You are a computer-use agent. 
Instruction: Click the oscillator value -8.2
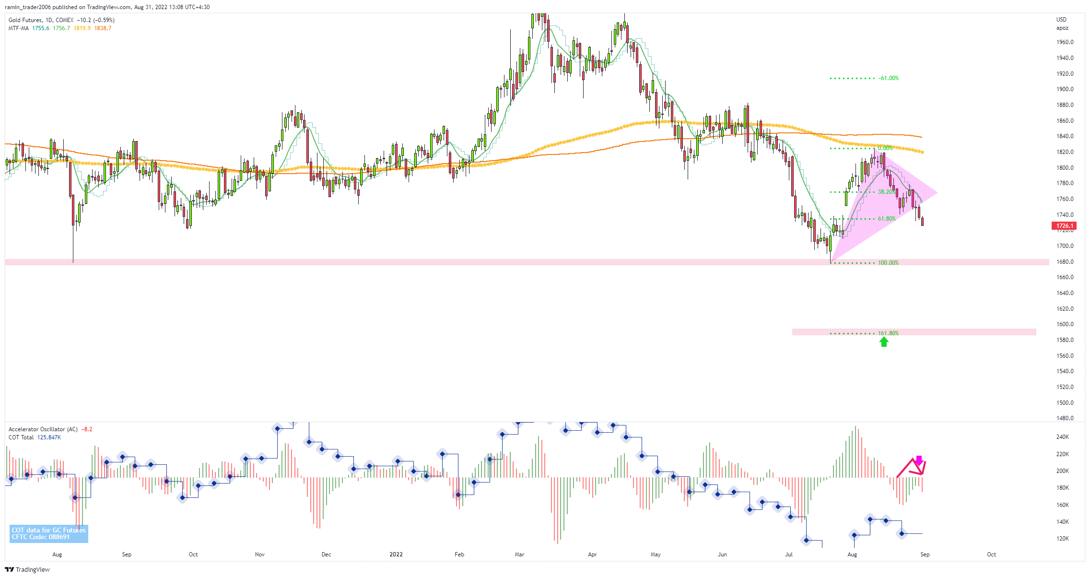(87, 429)
